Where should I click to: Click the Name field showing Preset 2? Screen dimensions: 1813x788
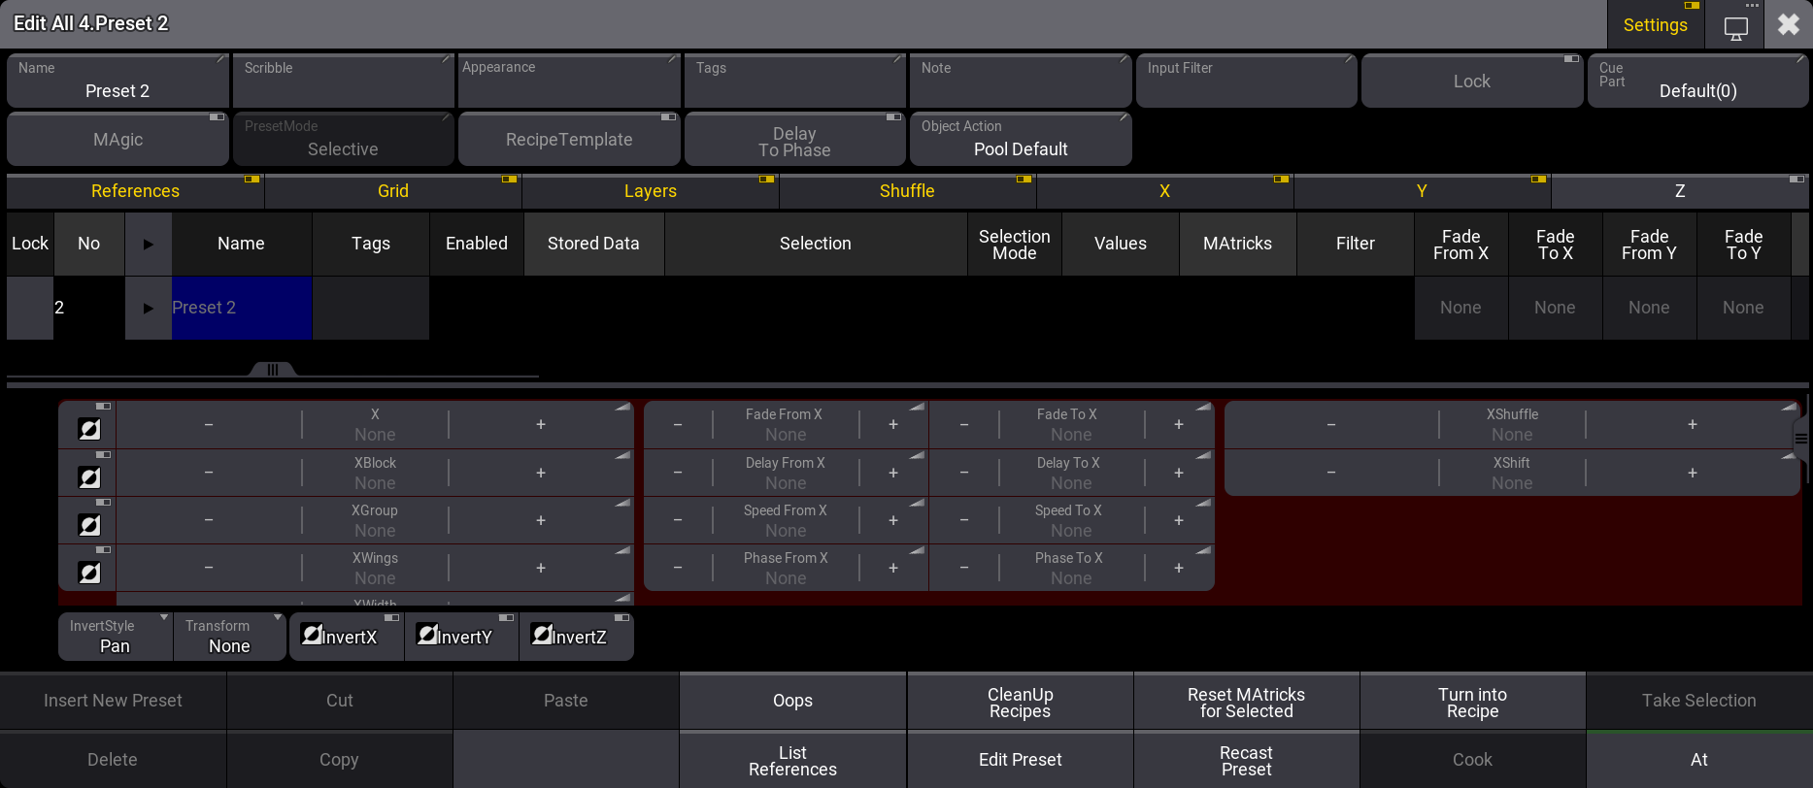[x=118, y=82]
